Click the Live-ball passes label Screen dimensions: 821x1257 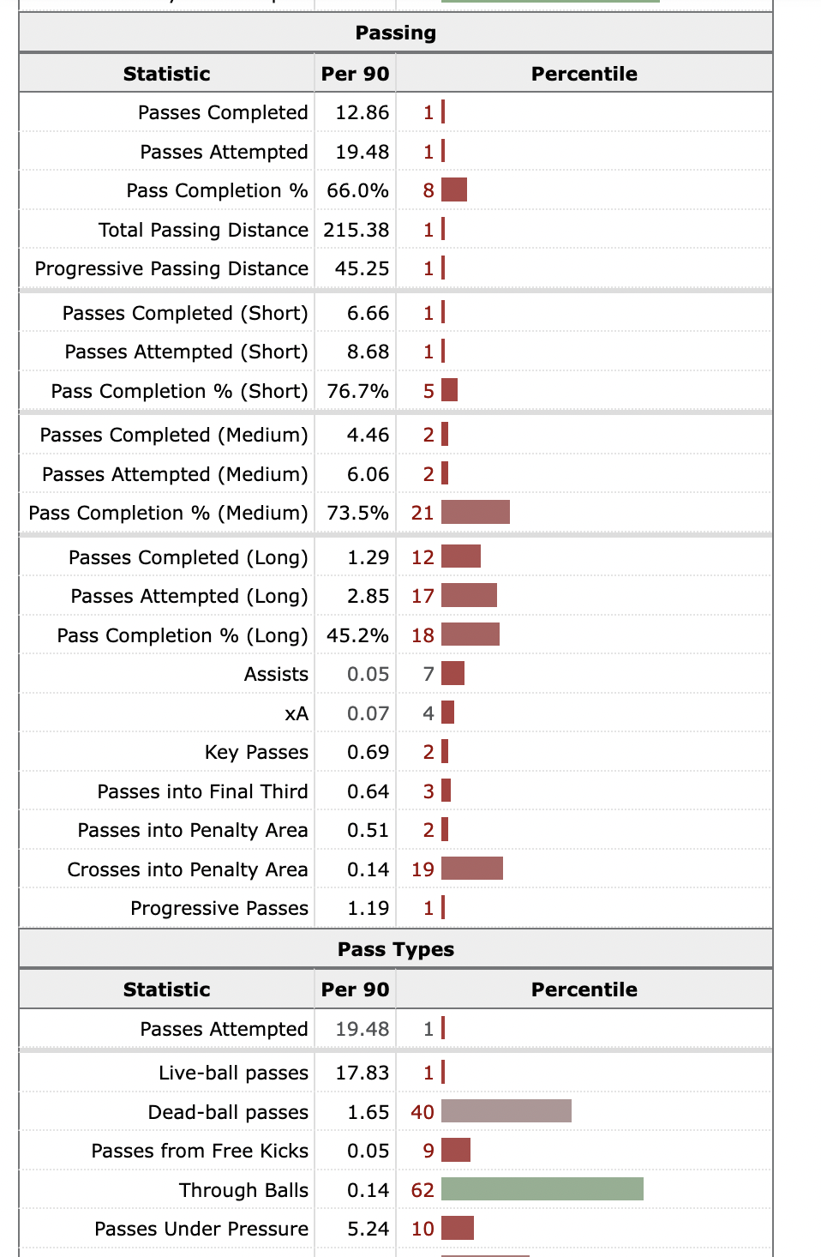click(233, 1073)
